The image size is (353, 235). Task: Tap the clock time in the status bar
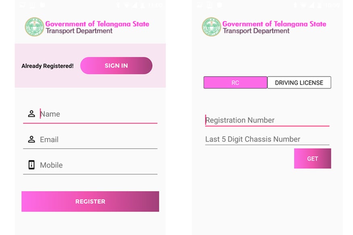click(156, 5)
